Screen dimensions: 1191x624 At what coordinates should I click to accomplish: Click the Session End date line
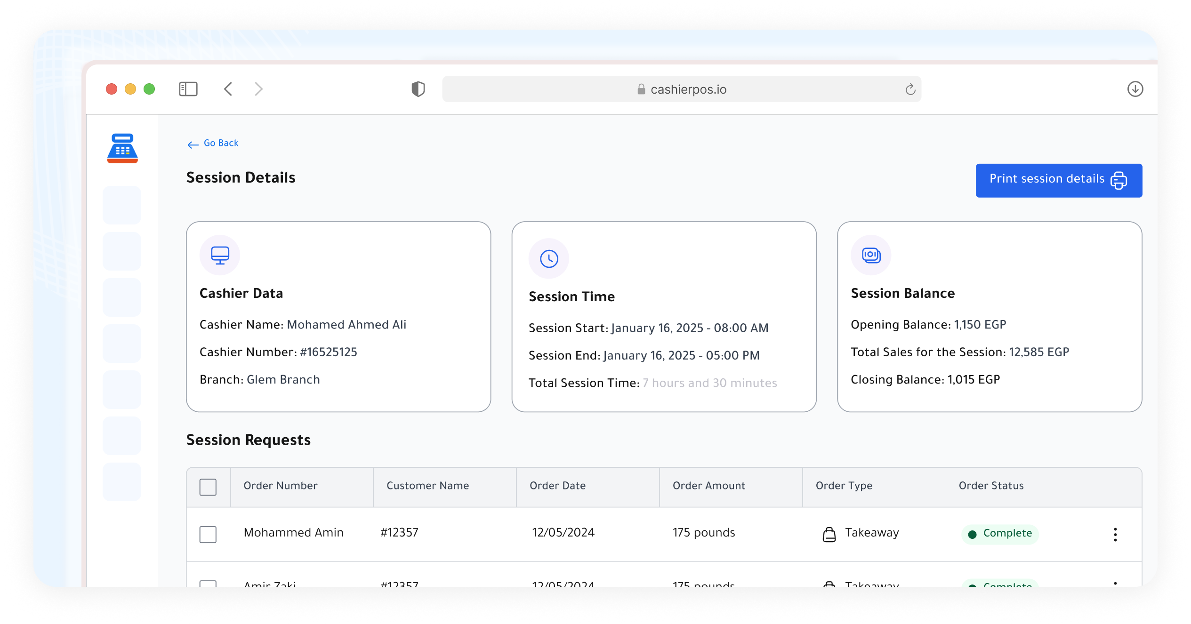[644, 355]
